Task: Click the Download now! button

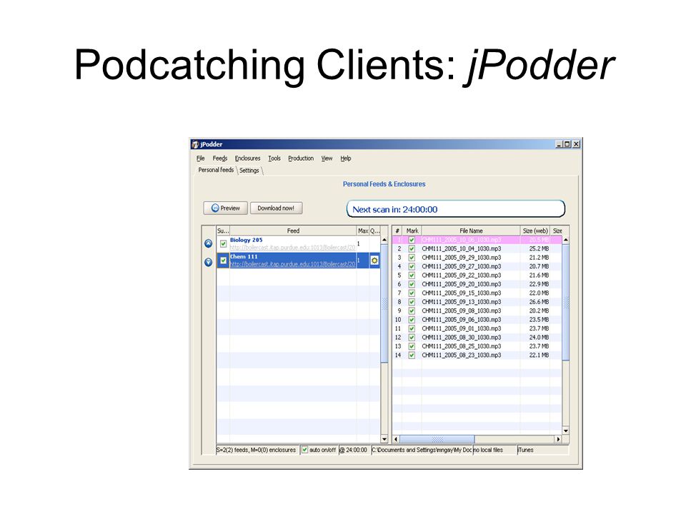Action: click(276, 208)
